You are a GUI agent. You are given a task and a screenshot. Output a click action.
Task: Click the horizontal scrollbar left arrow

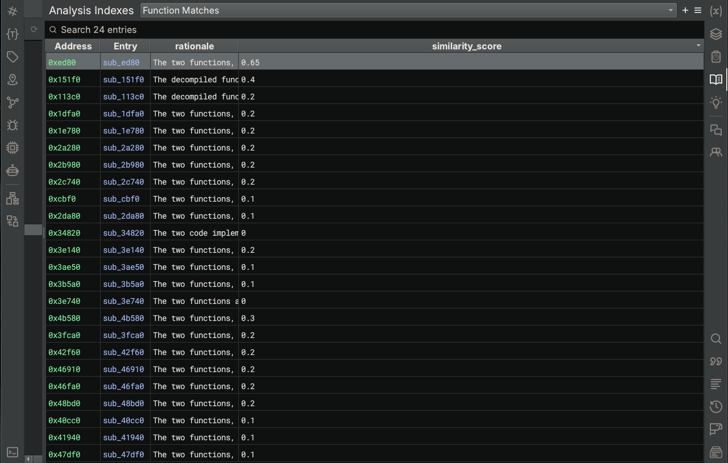(x=28, y=459)
